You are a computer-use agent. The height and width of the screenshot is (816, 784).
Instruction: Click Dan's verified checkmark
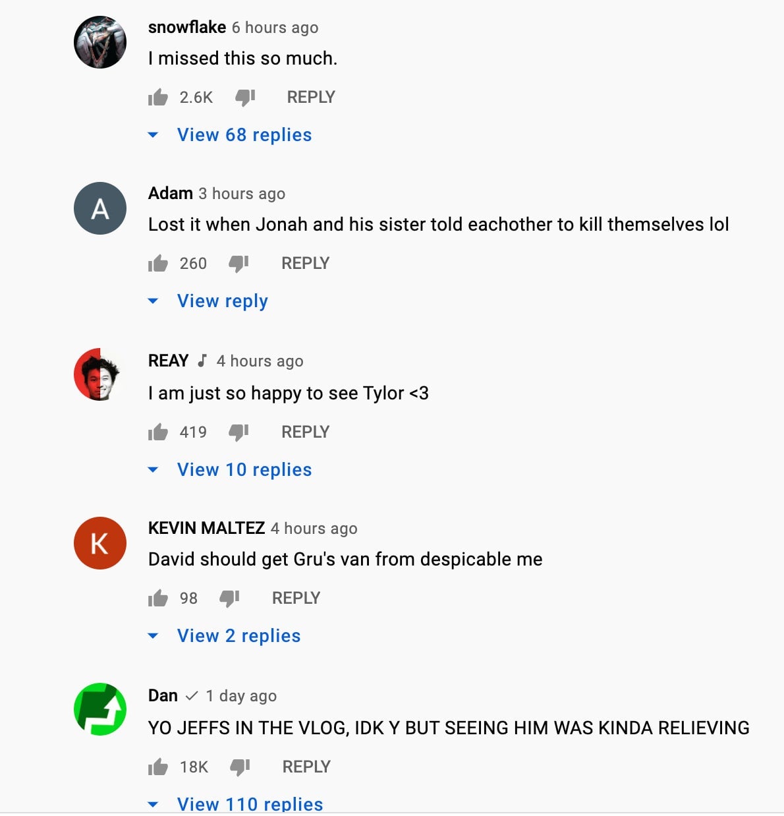[x=193, y=695]
